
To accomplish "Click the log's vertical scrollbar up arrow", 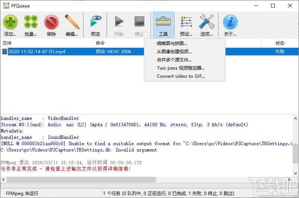I will [x=295, y=118].
